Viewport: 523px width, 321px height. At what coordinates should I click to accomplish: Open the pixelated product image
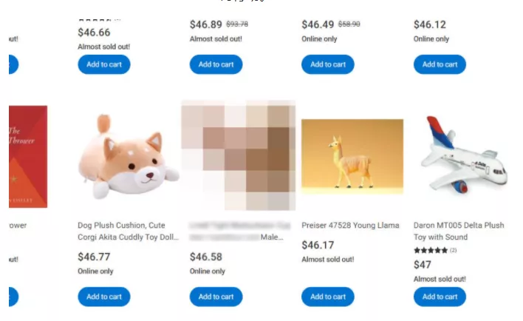pos(238,155)
